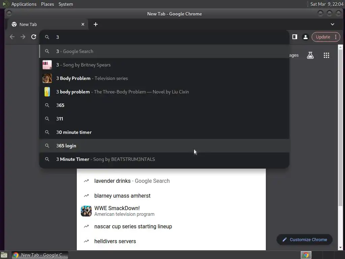Select '3 - Song by Britney Spears' suggestion
The image size is (345, 259).
164,65
